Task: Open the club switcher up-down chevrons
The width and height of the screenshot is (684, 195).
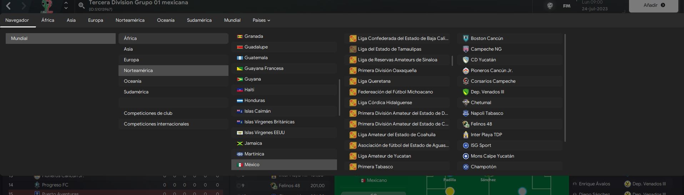Action: click(x=66, y=5)
